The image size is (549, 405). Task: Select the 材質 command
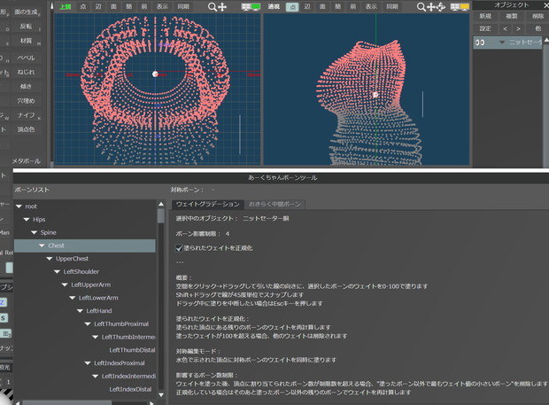click(27, 41)
